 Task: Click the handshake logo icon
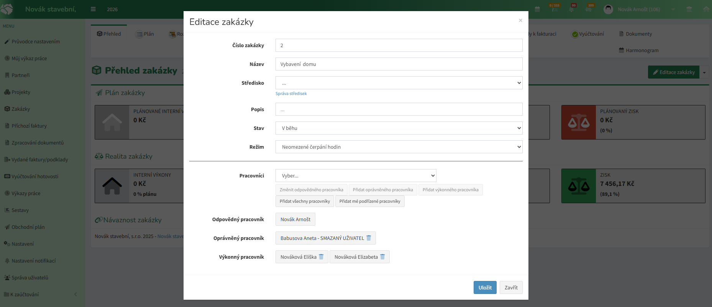click(x=7, y=9)
